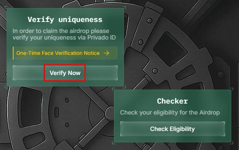
Task: Click the top-right corner bracket of Verify uniqueness card
Action: coord(125,7)
